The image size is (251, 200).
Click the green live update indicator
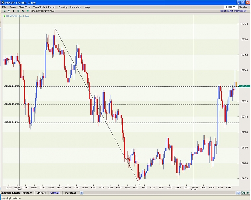pyautogui.click(x=28, y=11)
